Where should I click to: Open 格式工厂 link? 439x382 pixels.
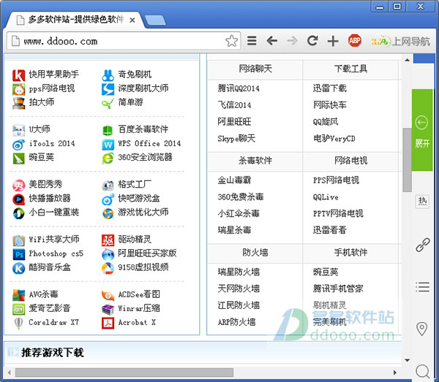click(x=135, y=184)
